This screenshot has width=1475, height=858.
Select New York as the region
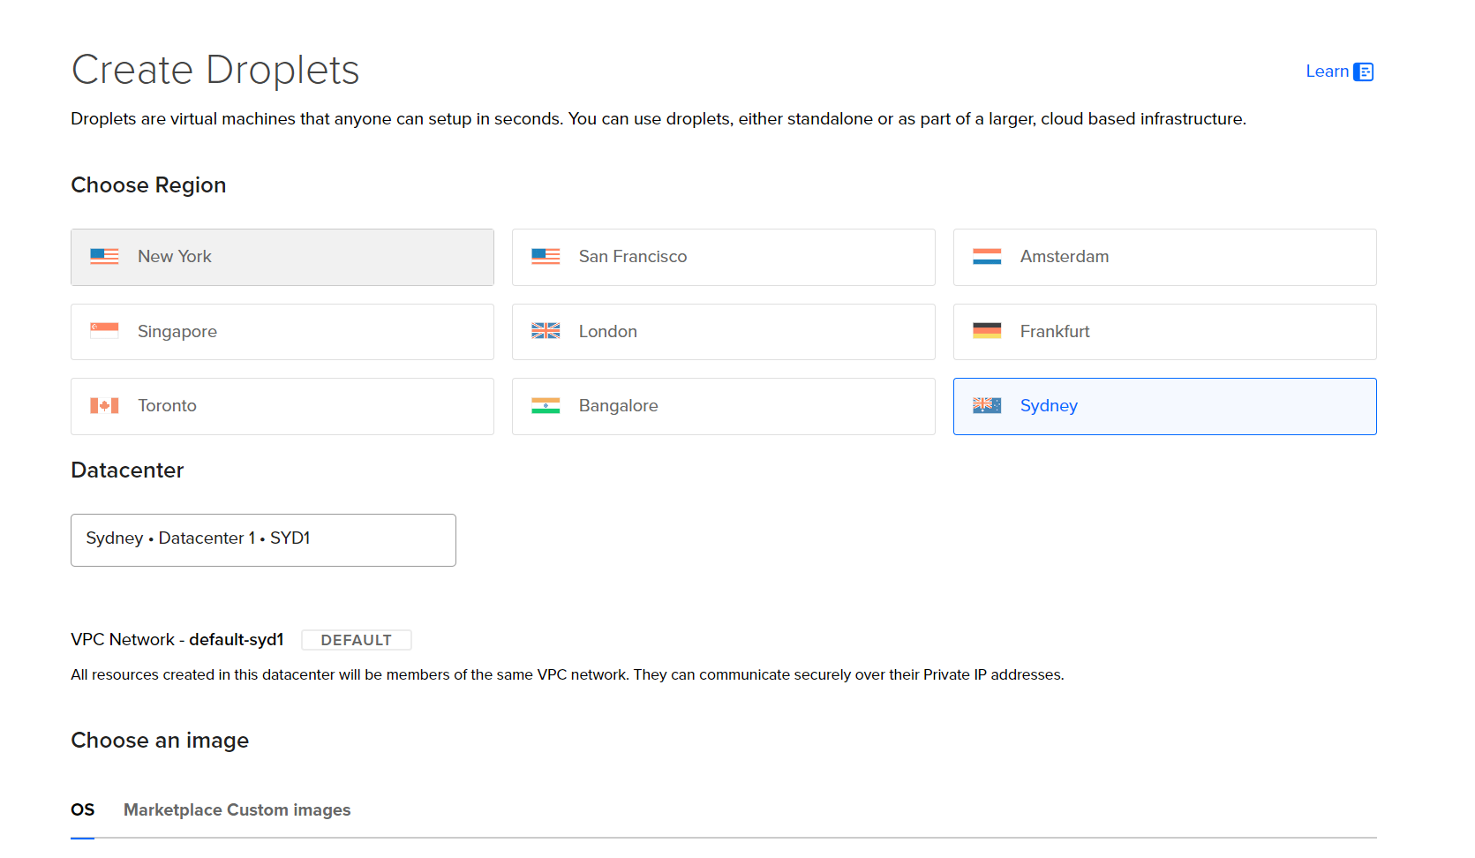(x=282, y=257)
